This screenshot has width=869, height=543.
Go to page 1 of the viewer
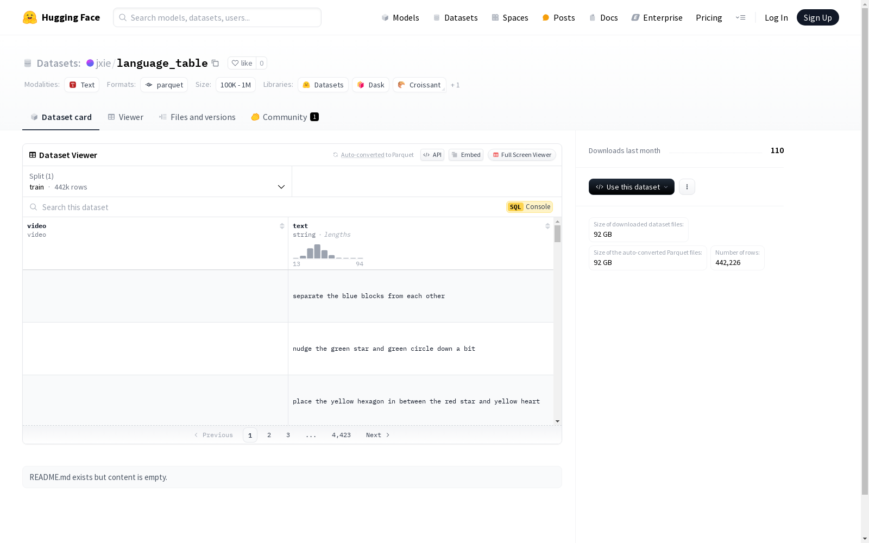coord(250,435)
